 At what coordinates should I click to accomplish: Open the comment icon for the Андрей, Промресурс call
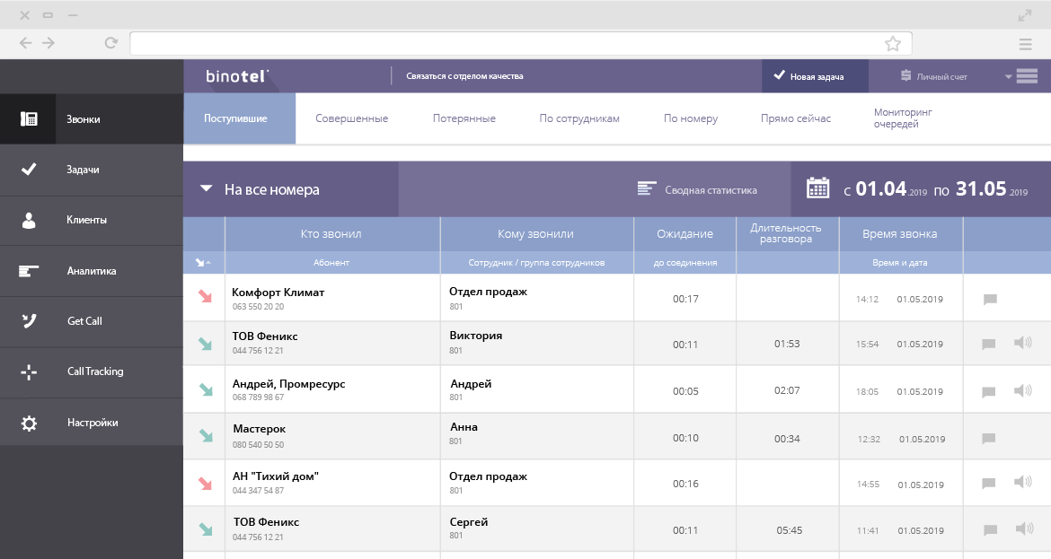(988, 391)
